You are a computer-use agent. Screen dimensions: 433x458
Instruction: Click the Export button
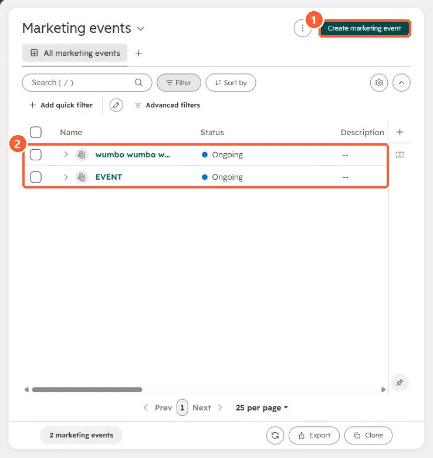[314, 435]
